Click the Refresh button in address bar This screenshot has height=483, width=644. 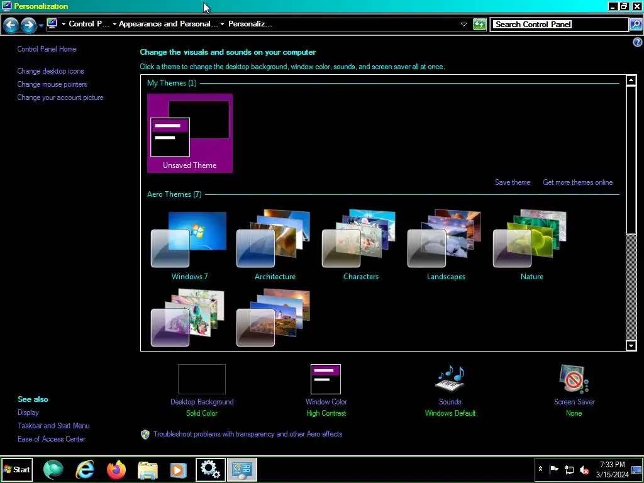[x=479, y=25]
